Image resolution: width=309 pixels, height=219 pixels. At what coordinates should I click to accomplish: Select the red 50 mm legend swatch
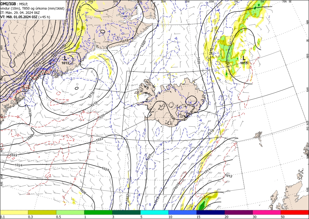click(x=295, y=212)
